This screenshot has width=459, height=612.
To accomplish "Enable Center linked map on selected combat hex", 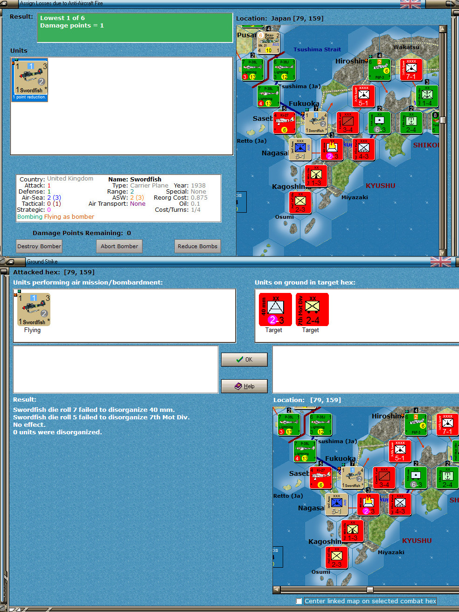I will (299, 601).
